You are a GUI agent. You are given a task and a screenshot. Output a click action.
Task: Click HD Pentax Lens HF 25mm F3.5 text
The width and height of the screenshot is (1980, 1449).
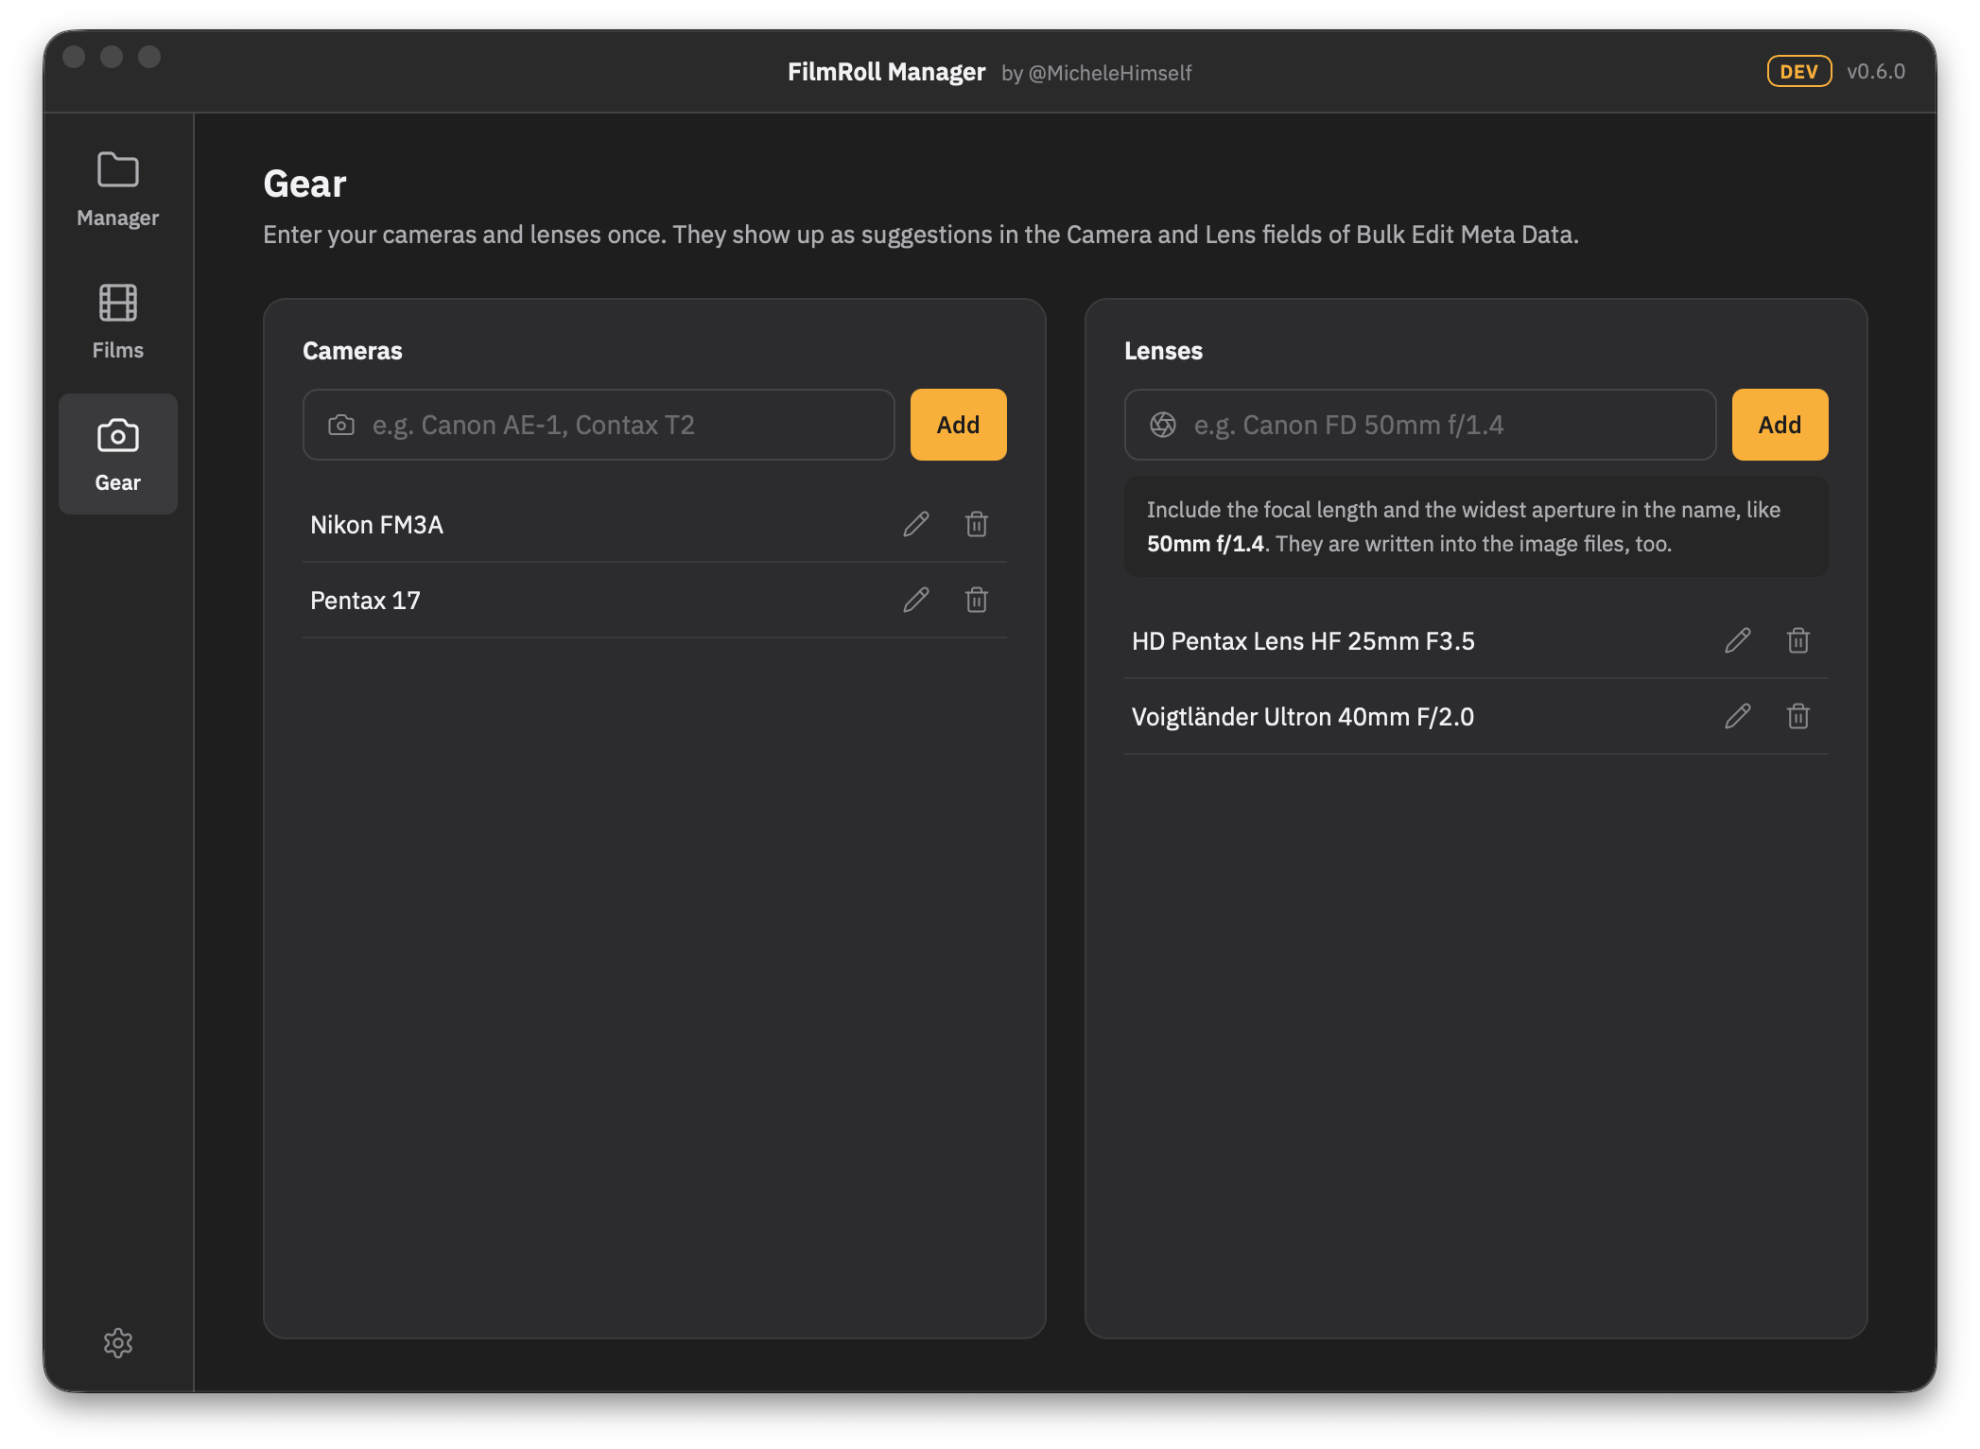(1303, 641)
